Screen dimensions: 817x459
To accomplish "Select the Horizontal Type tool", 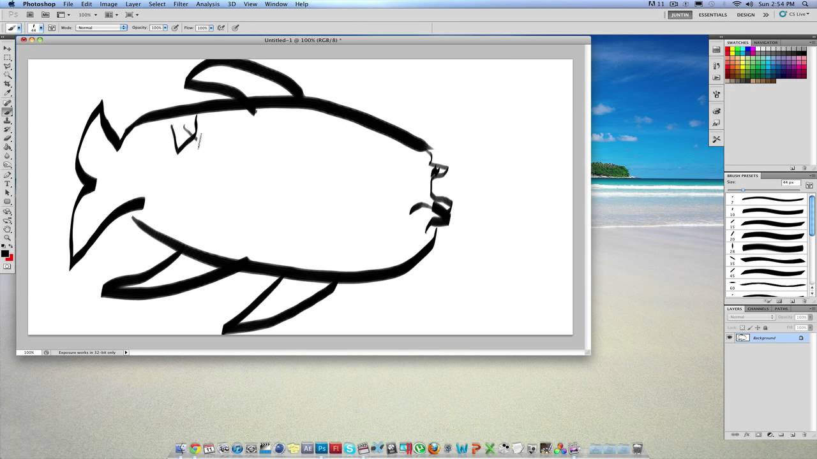I will point(8,184).
